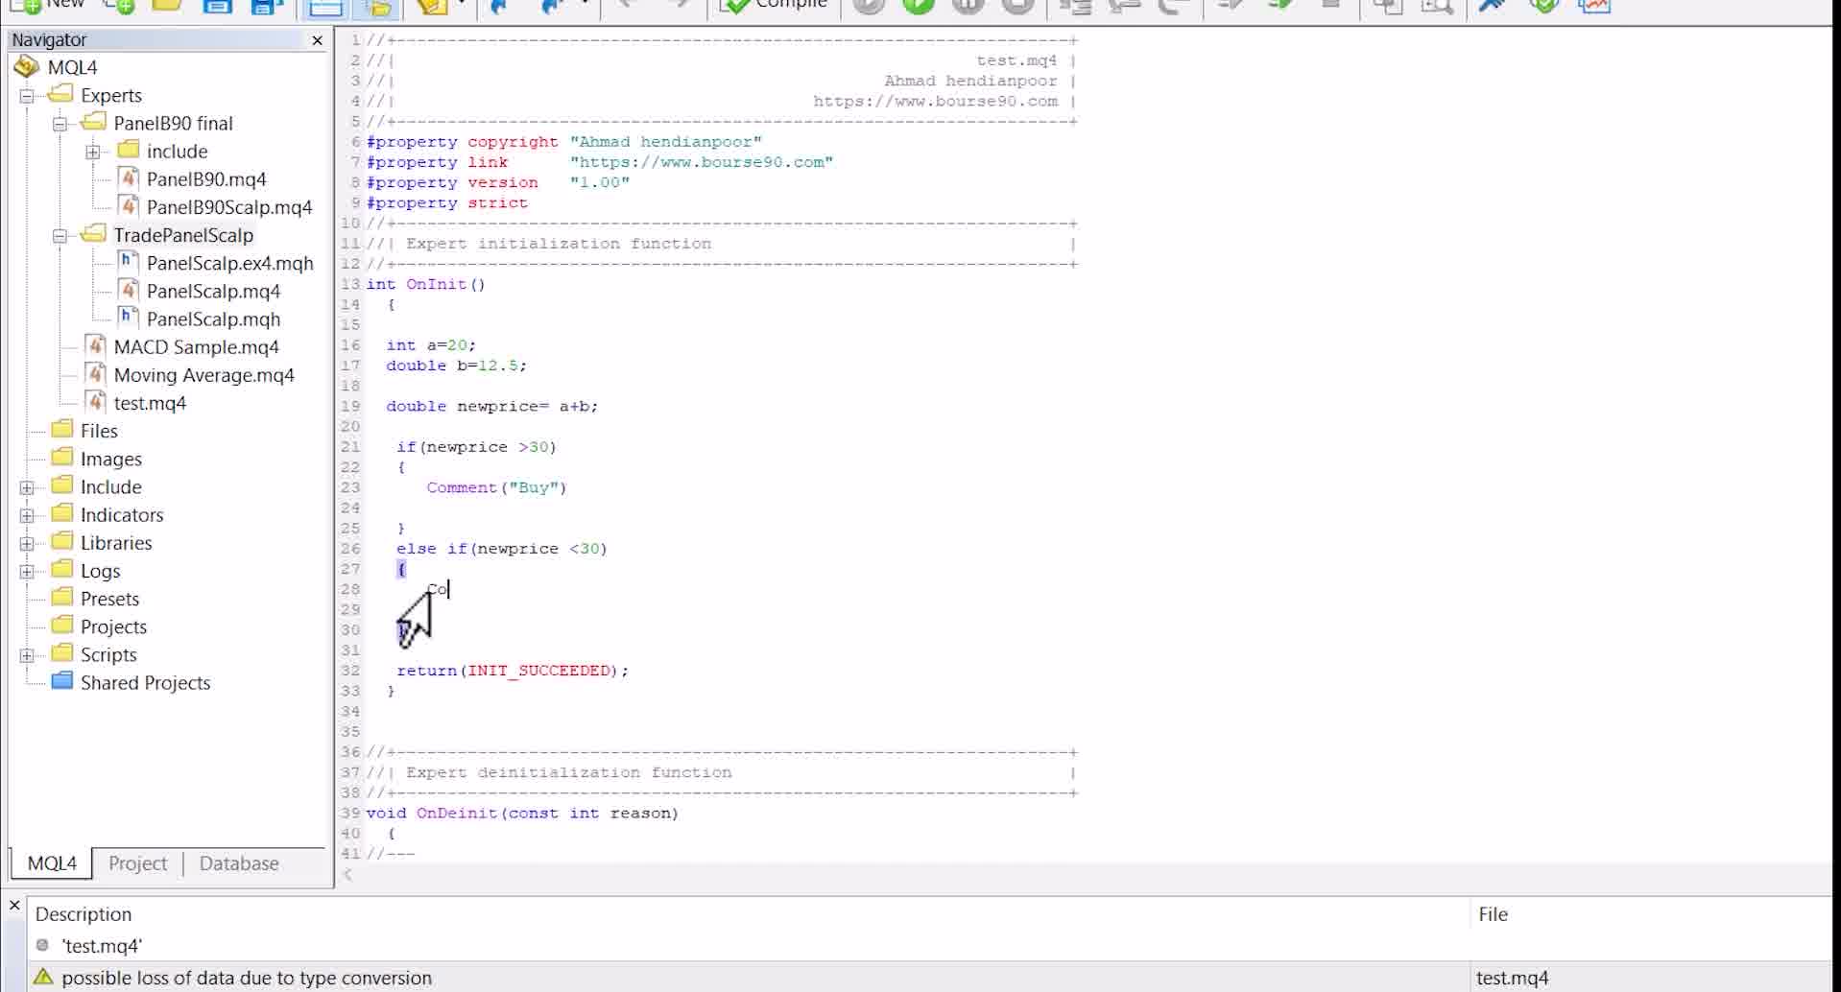Click the 'if(newprice >30)' code line
Viewport: 1841px width, 992px height.
[476, 447]
